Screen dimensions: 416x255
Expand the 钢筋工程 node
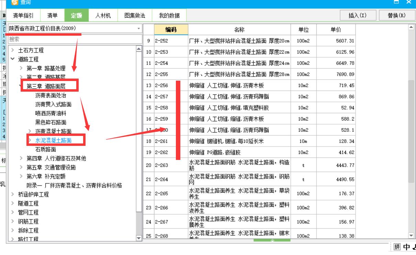pyautogui.click(x=13, y=221)
